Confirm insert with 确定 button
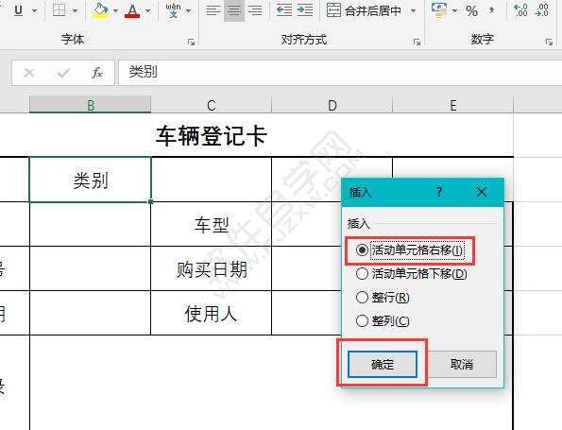This screenshot has width=562, height=430. [383, 365]
